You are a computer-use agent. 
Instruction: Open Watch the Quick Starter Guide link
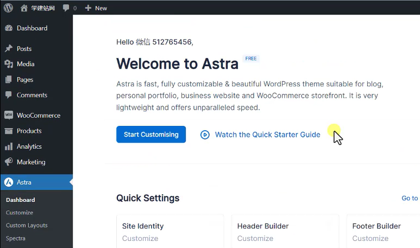click(x=267, y=135)
